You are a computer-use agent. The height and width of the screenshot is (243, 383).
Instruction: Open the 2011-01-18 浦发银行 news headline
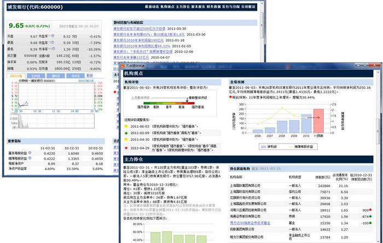138,40
